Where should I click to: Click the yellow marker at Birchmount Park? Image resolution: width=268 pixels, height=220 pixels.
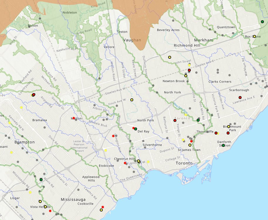coord(228,127)
